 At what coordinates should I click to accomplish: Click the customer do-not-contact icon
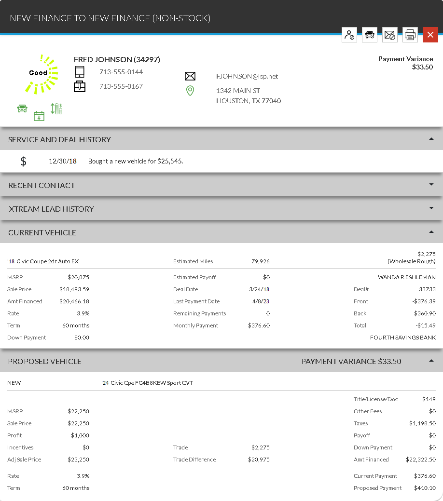[349, 35]
